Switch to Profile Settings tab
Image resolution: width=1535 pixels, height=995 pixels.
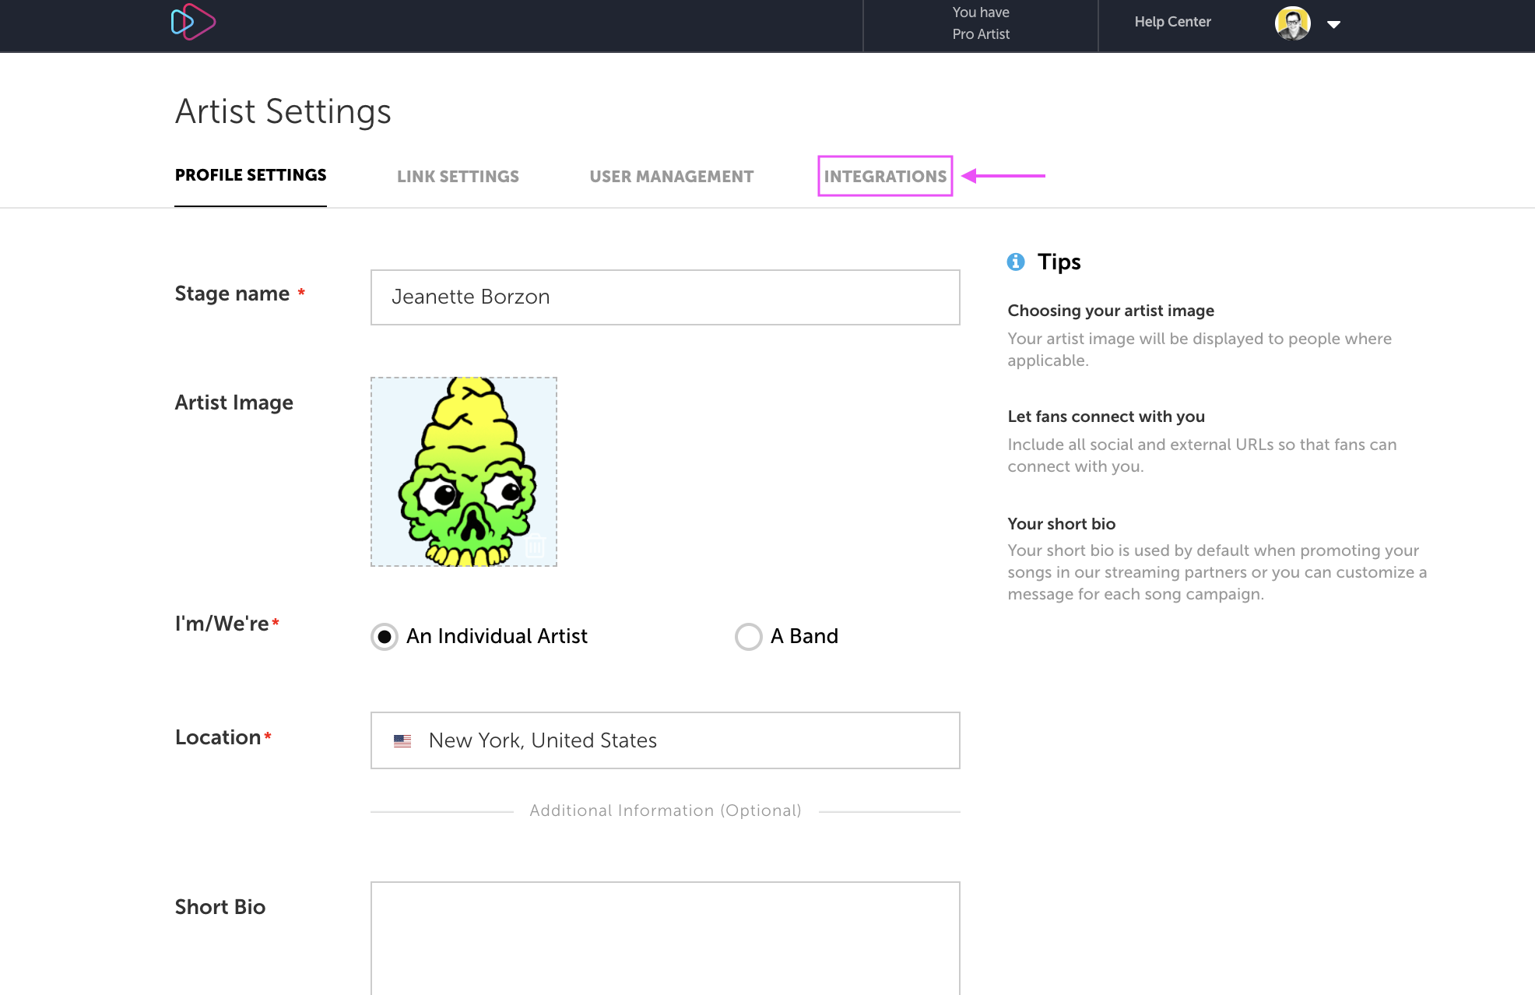251,175
